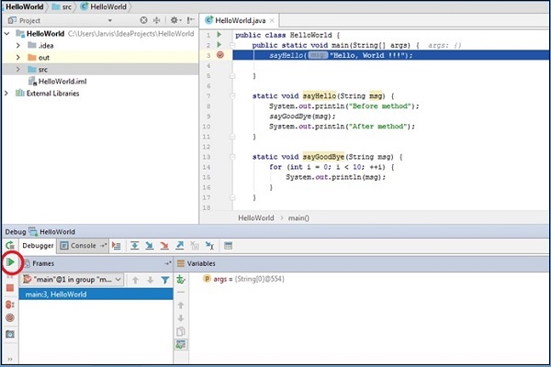Toggle the frames filter funnel icon
The width and height of the screenshot is (551, 367).
point(164,278)
